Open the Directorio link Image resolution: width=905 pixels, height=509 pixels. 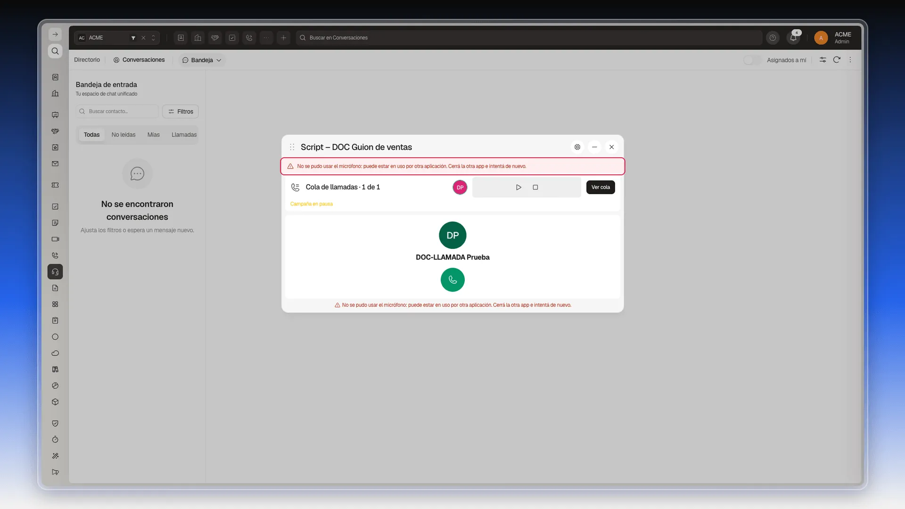87,60
